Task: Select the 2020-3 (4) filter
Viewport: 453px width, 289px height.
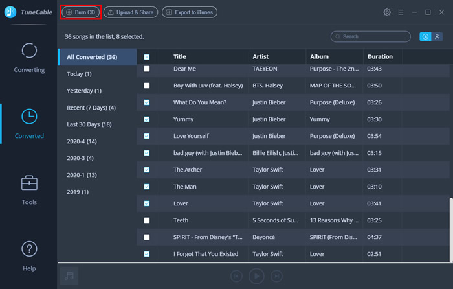Action: [80, 158]
